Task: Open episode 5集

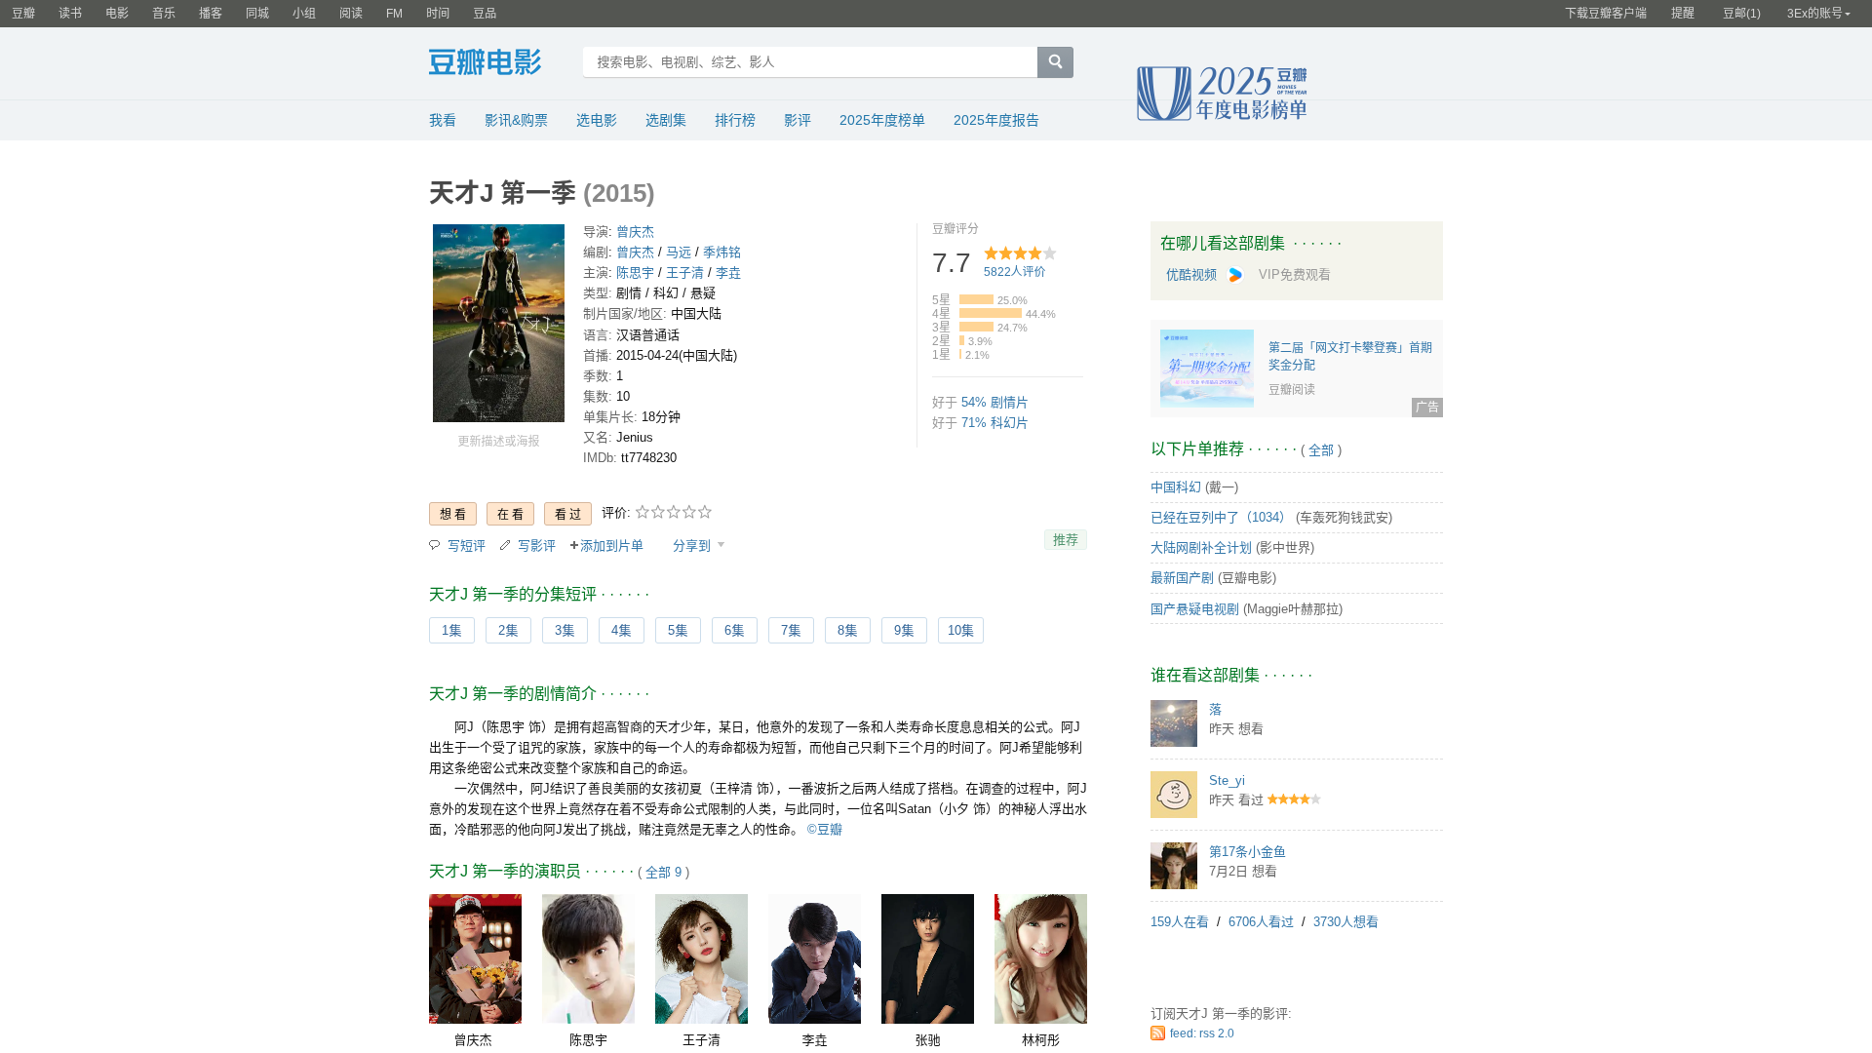Action: (x=678, y=631)
